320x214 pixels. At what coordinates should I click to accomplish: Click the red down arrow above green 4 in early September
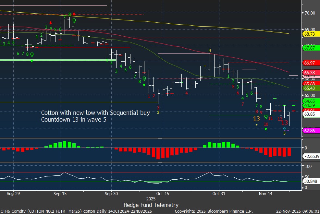click(x=51, y=23)
